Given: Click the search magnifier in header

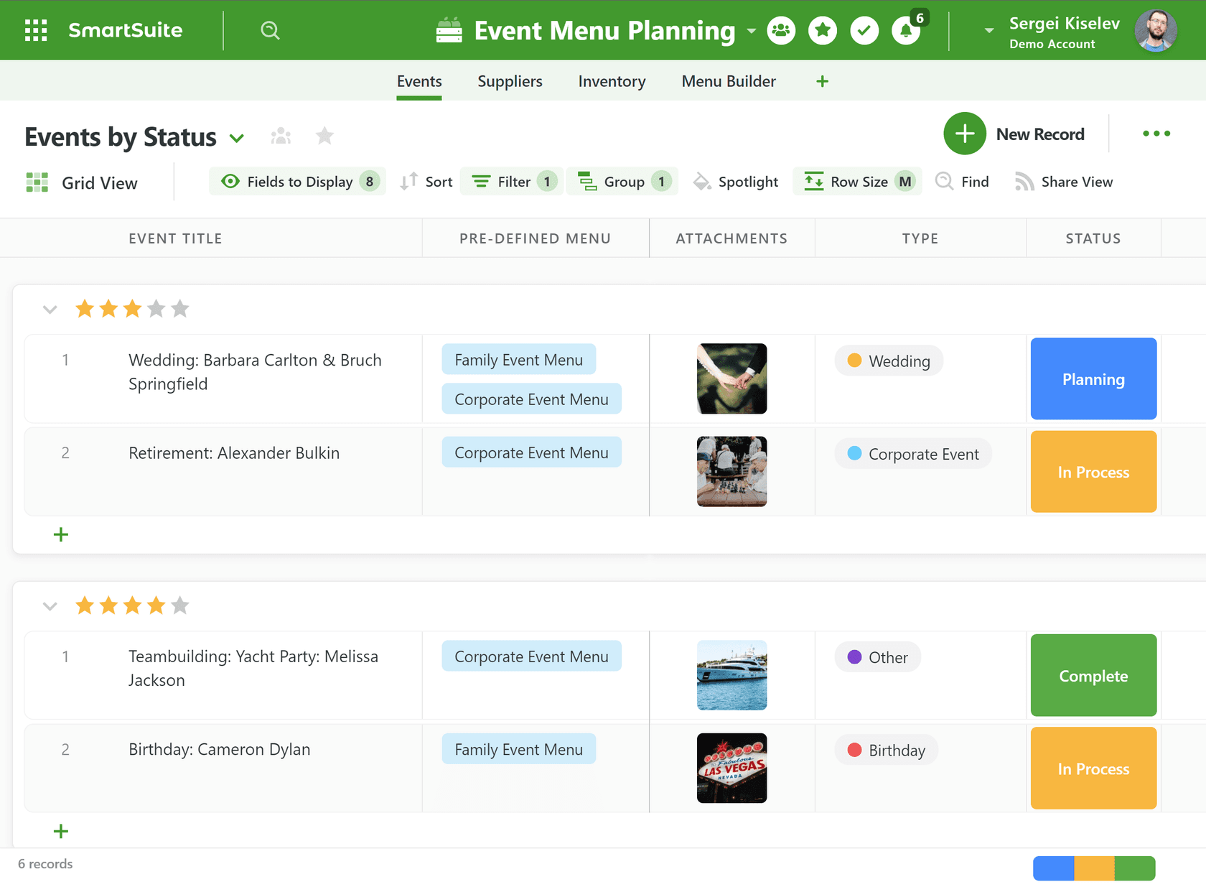Looking at the screenshot, I should (x=270, y=30).
